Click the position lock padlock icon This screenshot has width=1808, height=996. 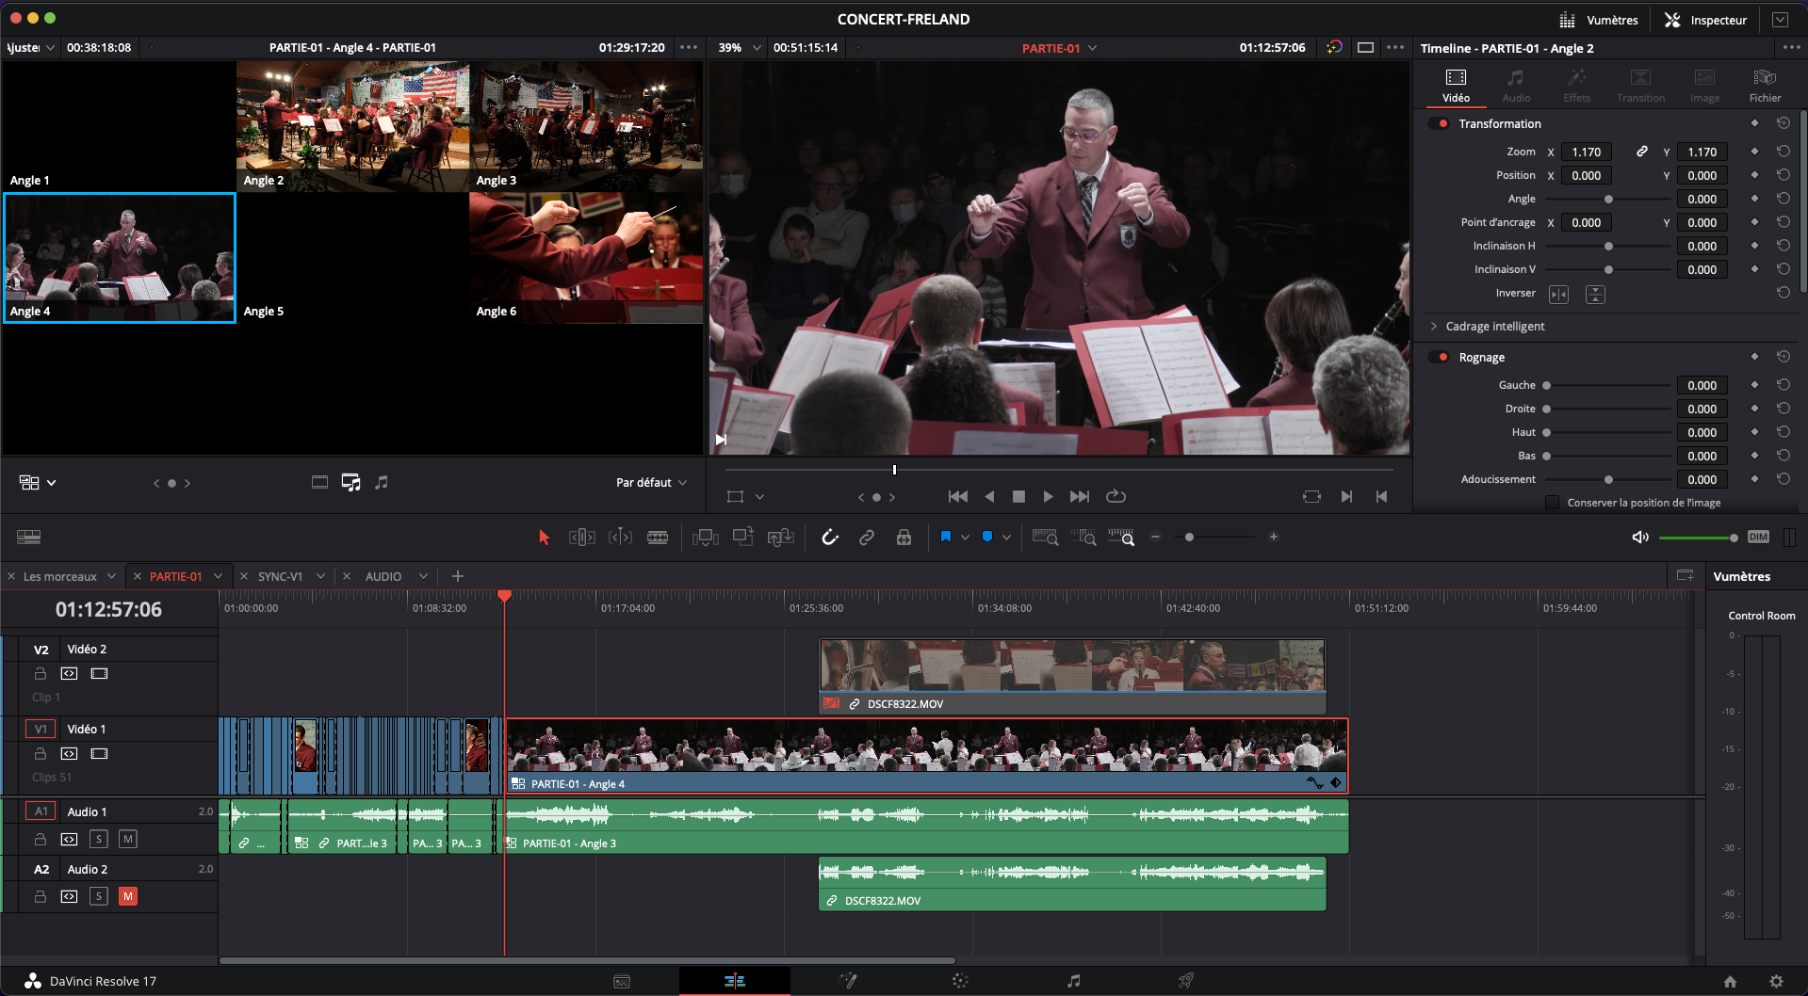point(904,537)
